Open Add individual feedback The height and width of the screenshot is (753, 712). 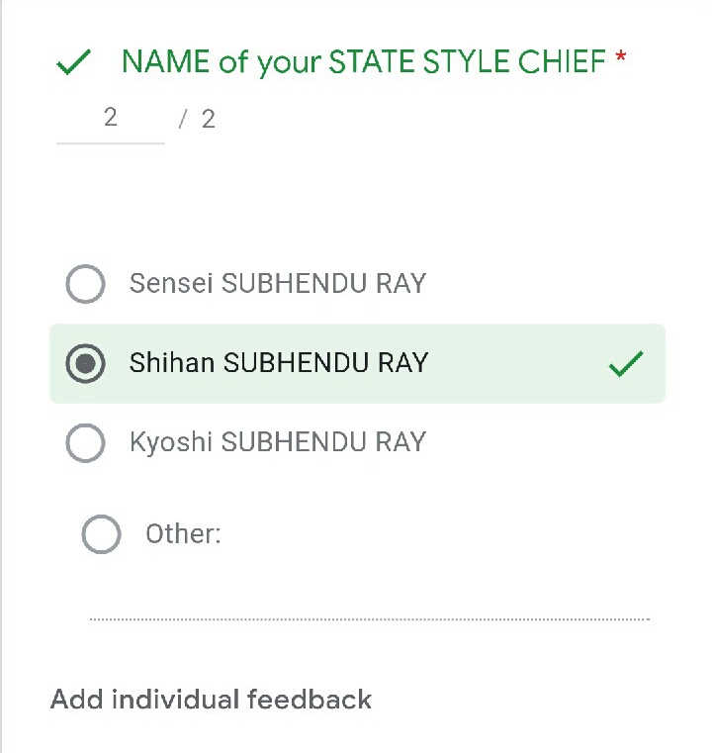(x=211, y=700)
